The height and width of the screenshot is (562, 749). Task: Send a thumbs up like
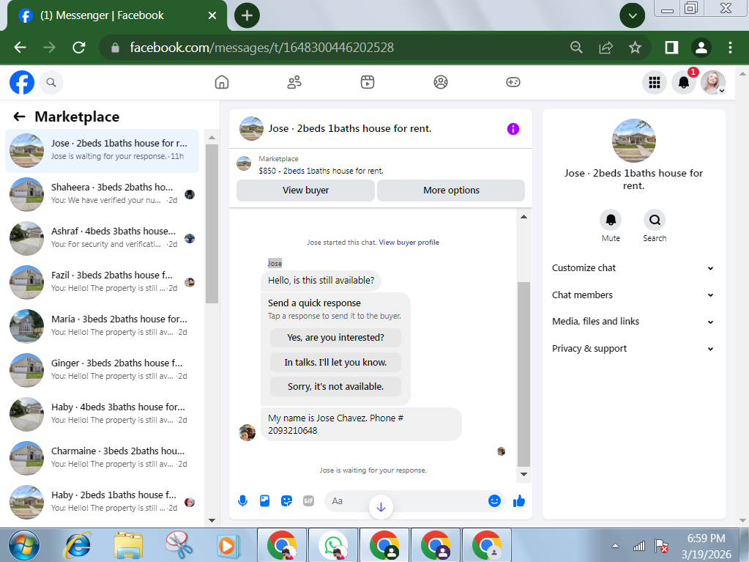click(519, 501)
